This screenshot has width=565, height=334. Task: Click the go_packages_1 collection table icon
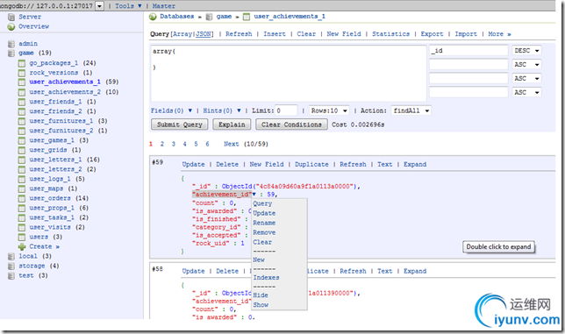click(x=22, y=63)
